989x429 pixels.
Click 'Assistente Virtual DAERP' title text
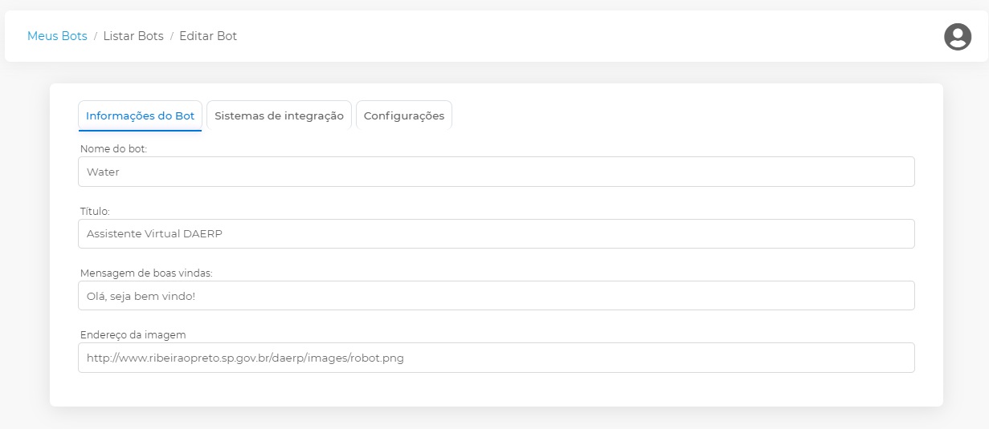tap(154, 234)
